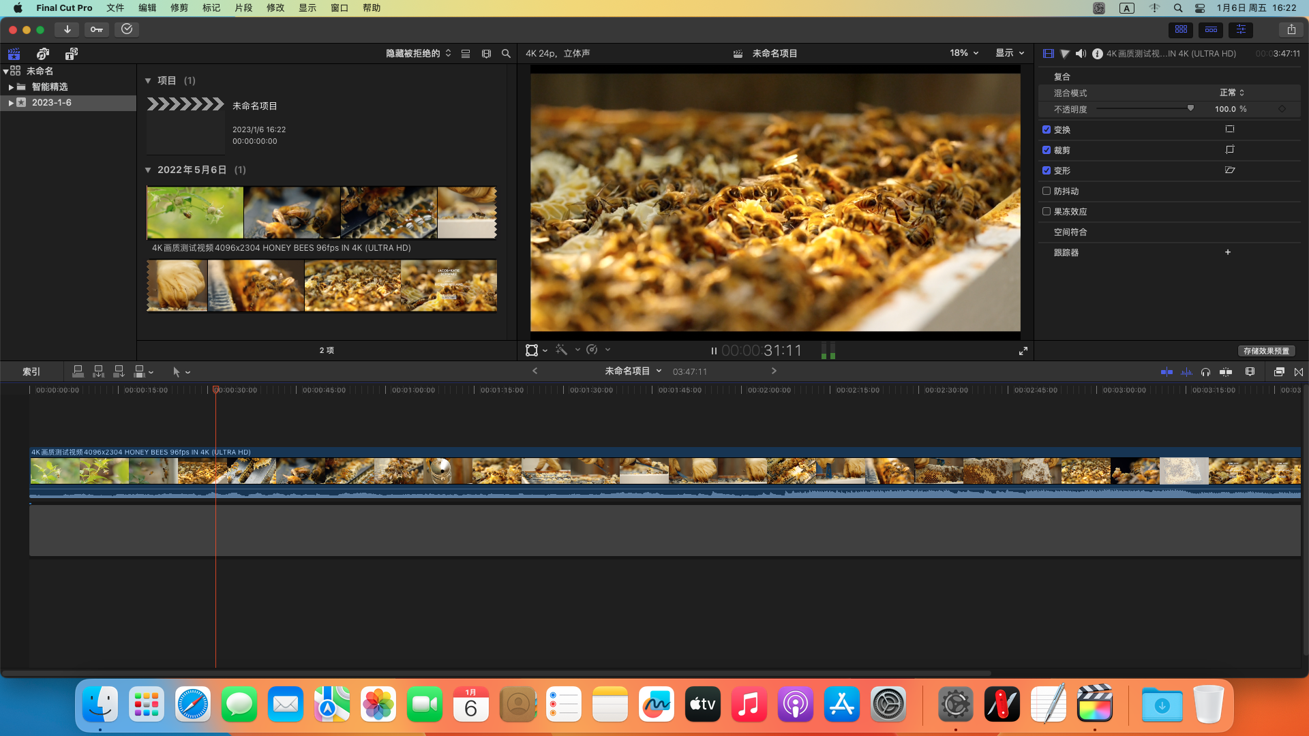
Task: Open the 18% viewer zoom dropdown
Action: [x=964, y=53]
